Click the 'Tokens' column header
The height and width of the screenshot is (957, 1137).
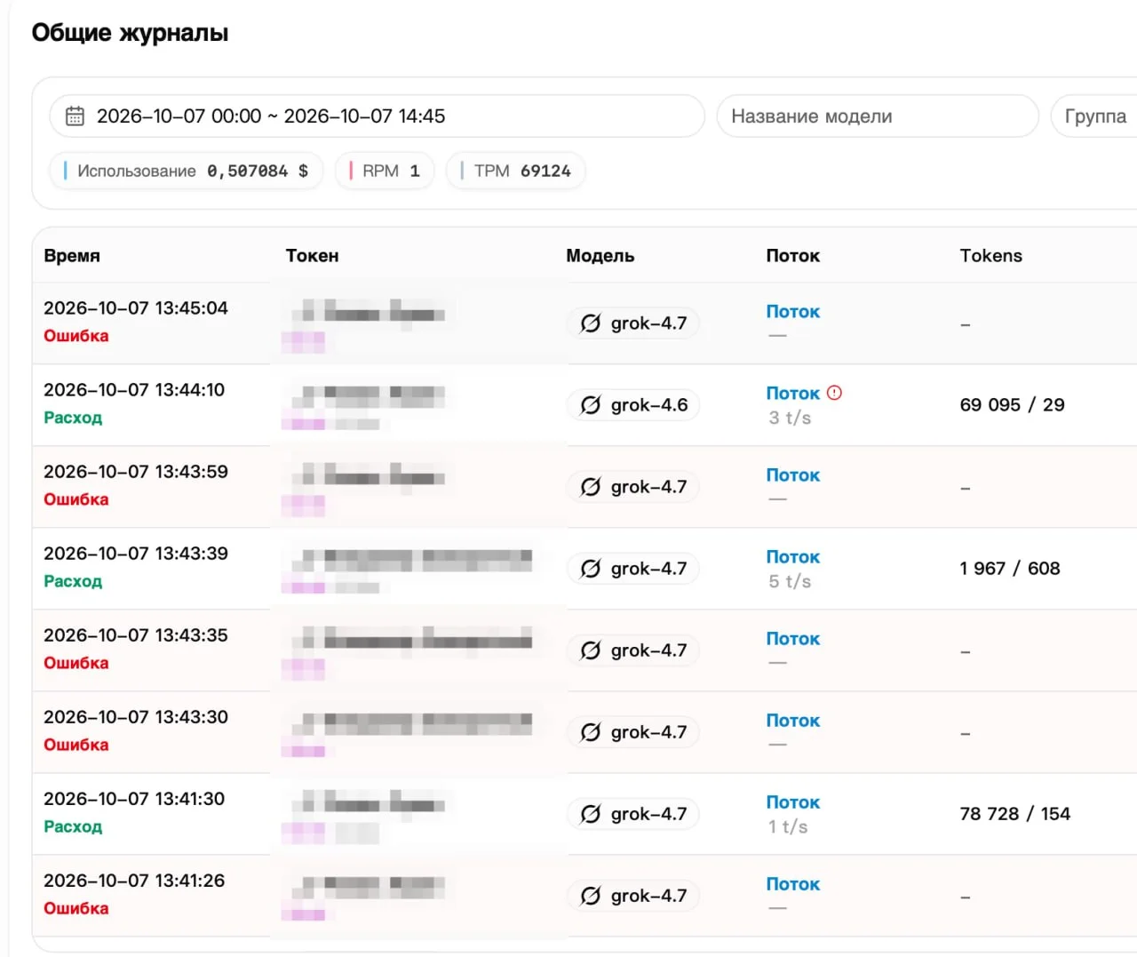pos(991,256)
